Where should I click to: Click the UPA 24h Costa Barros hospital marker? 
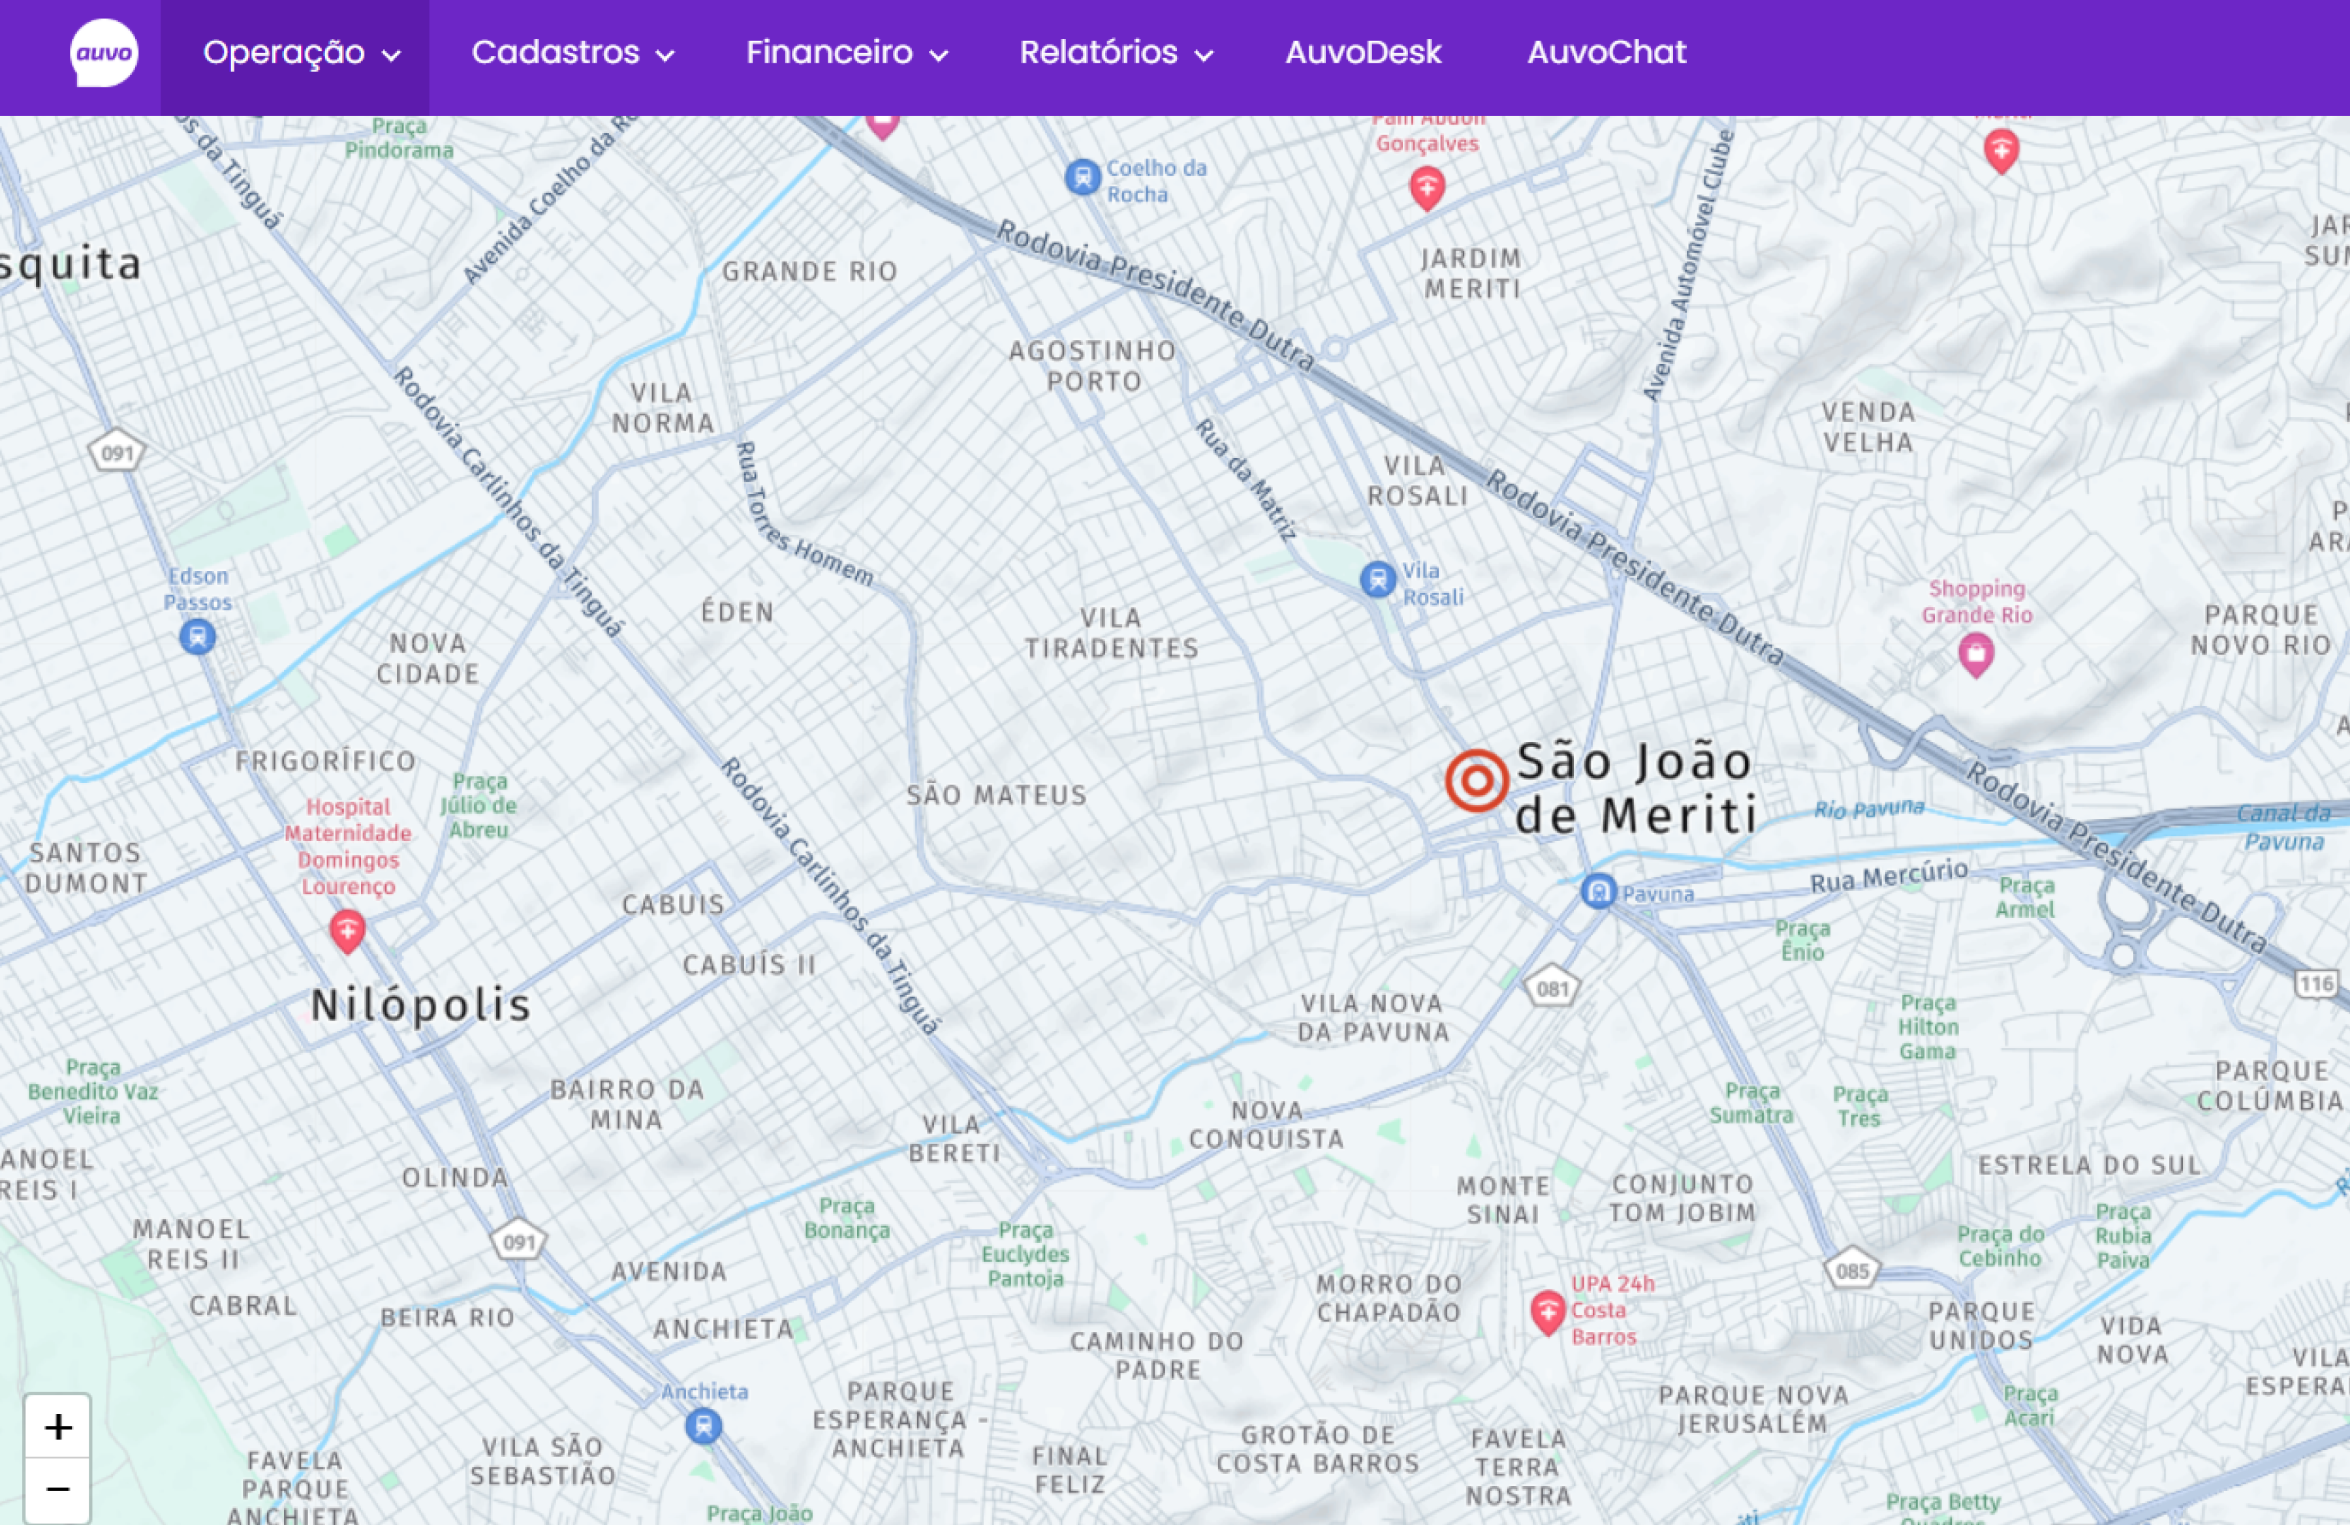coord(1547,1311)
